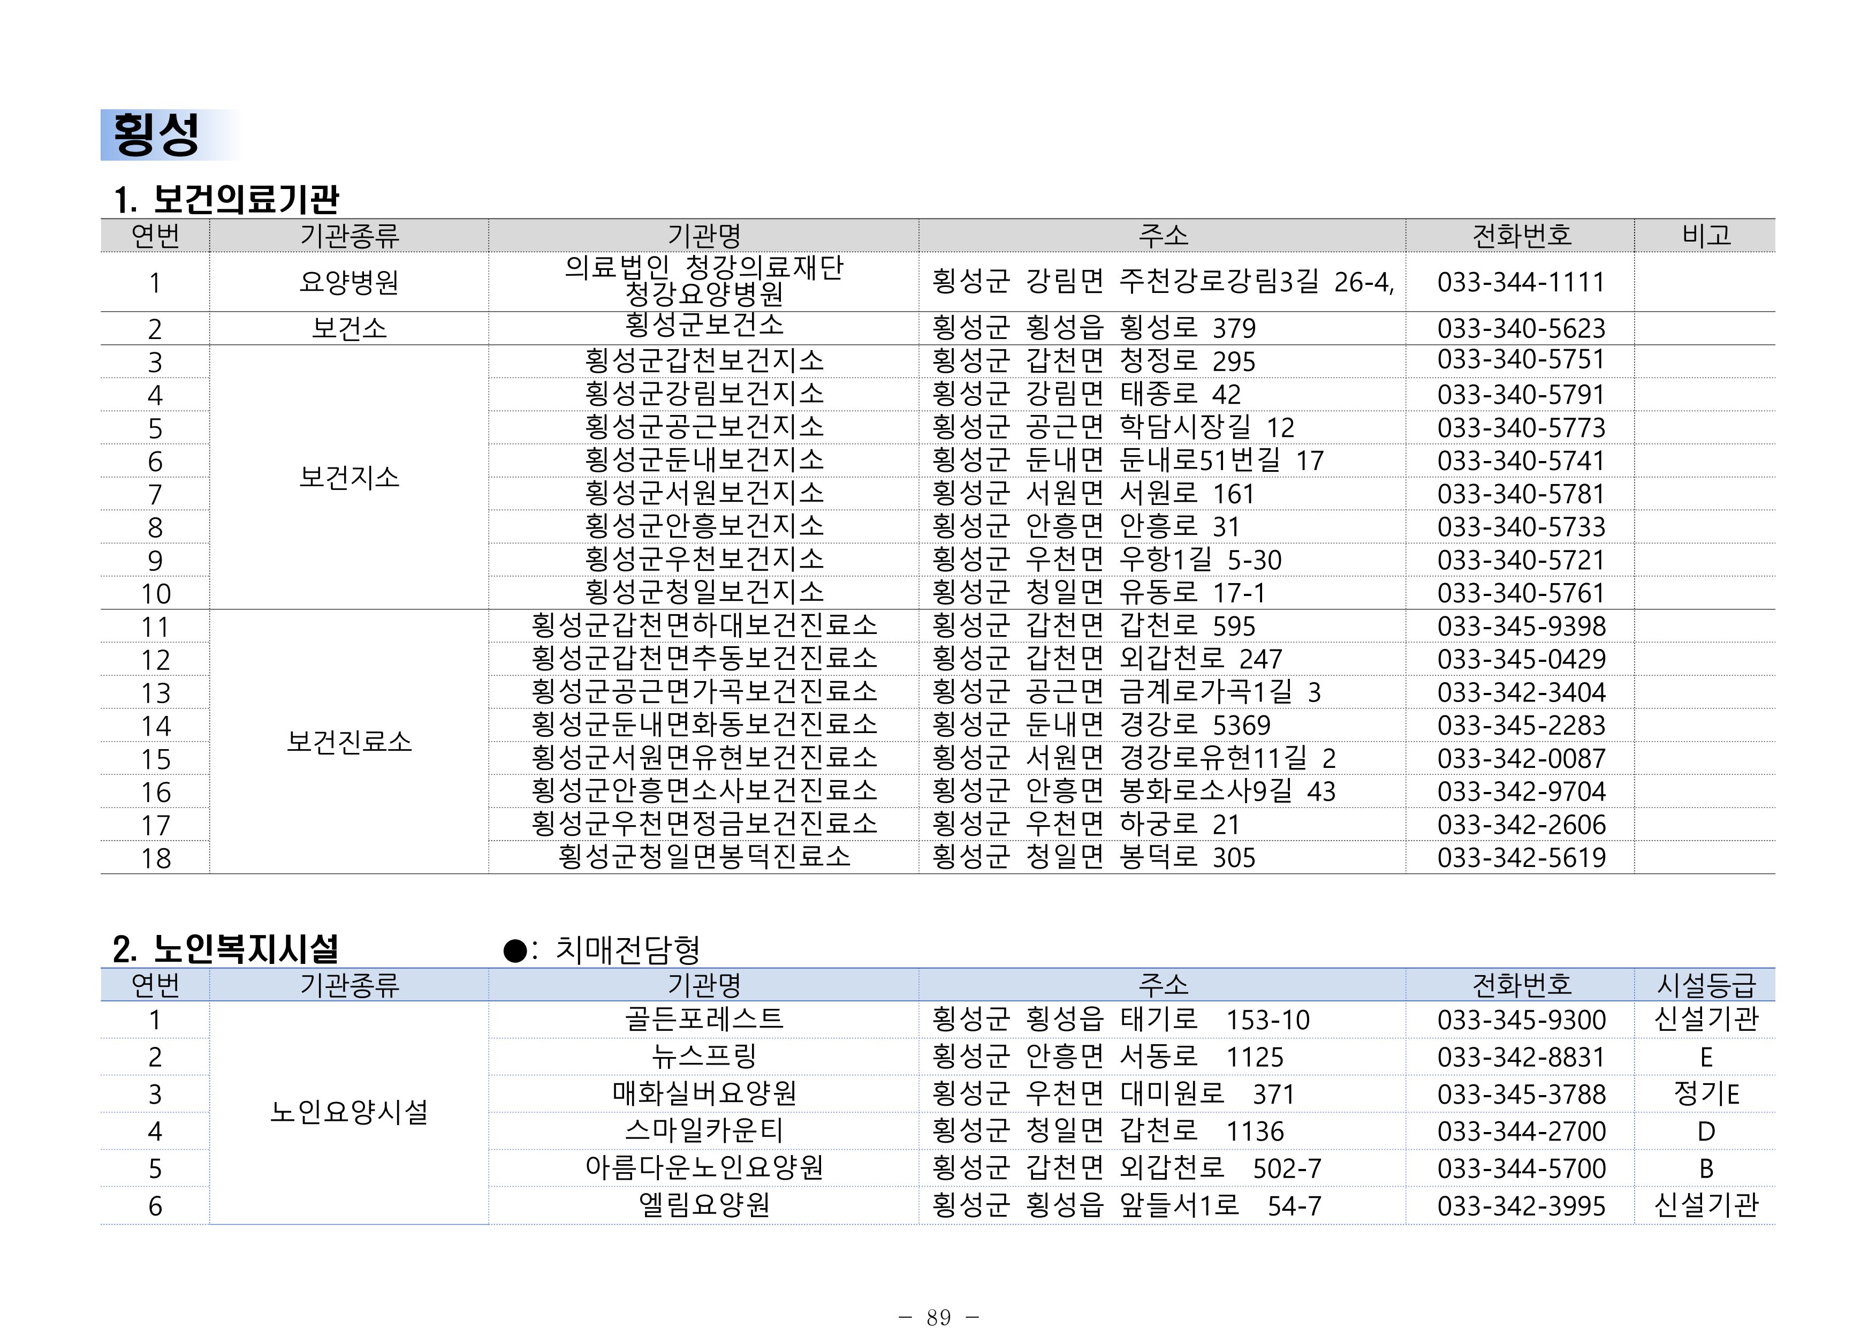Click address 횡성군 둔내면 경강로 5369
Image resolution: width=1876 pixels, height=1328 pixels.
pyautogui.click(x=1101, y=726)
